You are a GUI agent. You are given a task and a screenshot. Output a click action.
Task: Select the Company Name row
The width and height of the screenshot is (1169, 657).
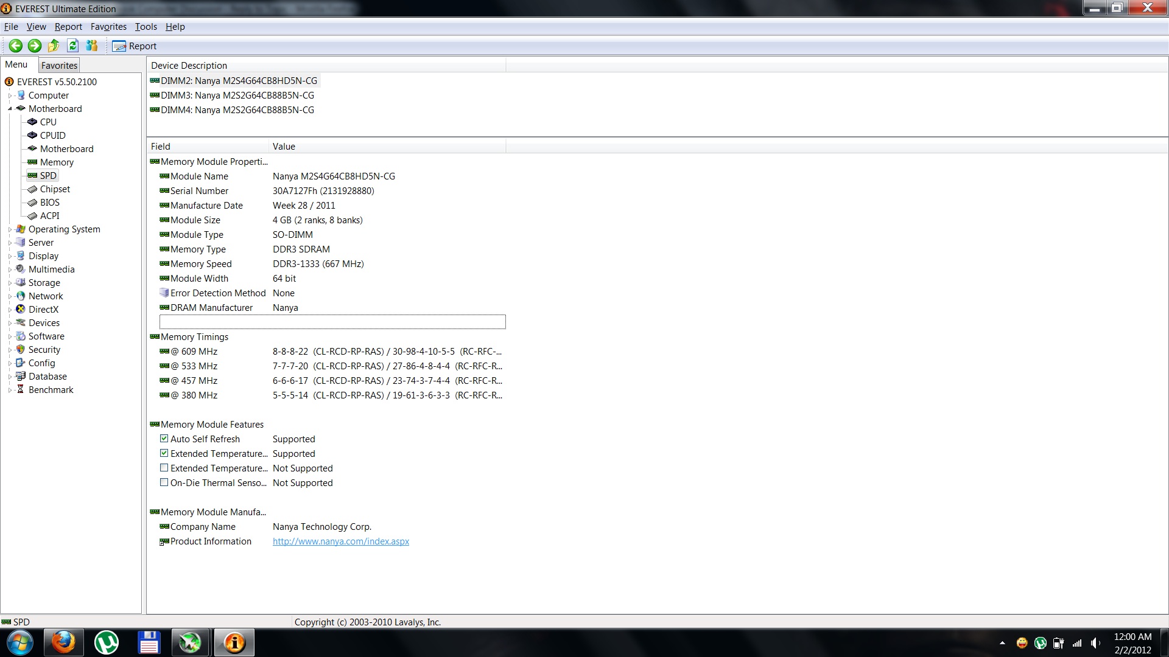click(x=332, y=527)
